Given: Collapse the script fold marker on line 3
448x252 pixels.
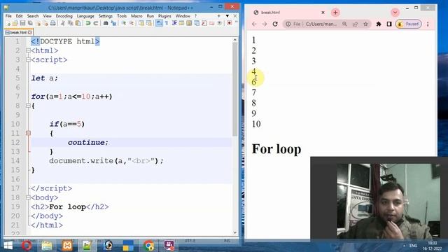Looking at the screenshot, I should (28, 59).
